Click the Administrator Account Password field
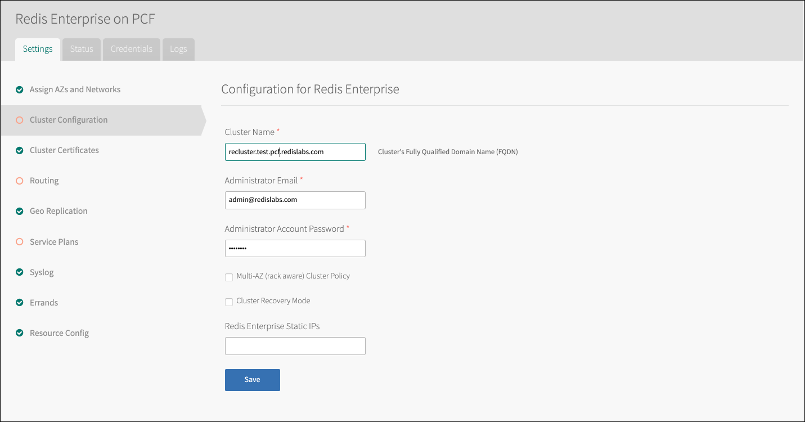 295,248
